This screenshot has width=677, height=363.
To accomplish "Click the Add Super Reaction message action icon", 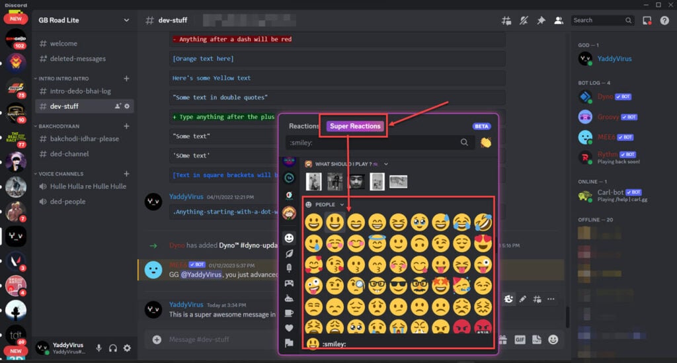I will pos(508,299).
